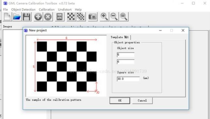Save project using the floppy disk icon
Image resolution: width=210 pixels, height=119 pixels.
click(26, 17)
